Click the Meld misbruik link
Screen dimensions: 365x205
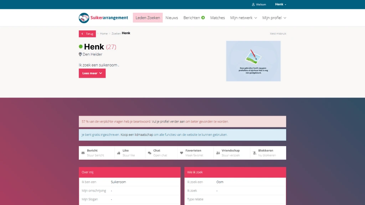click(278, 34)
